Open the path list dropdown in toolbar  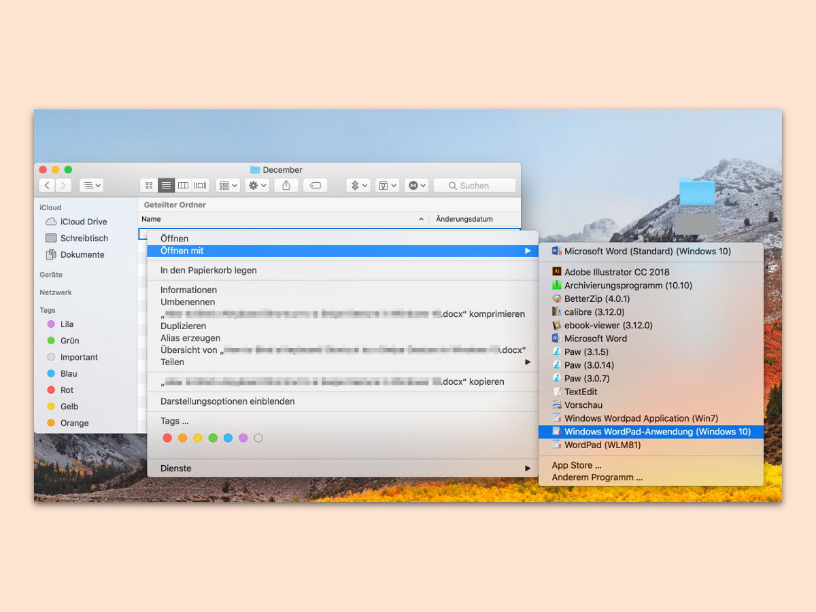click(91, 186)
